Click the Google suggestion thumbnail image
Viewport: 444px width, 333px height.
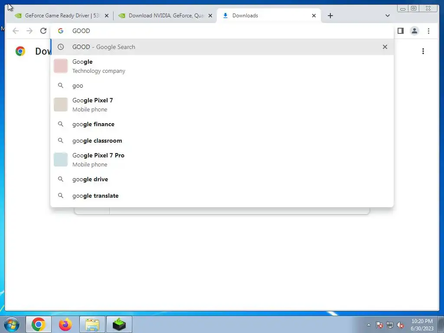point(61,66)
